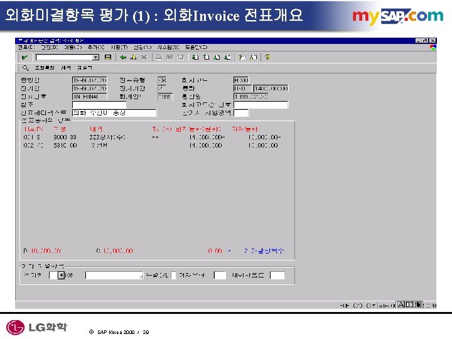This screenshot has width=452, height=339.
Task: Click the middle application toolbar text button
Action: pyautogui.click(x=66, y=68)
